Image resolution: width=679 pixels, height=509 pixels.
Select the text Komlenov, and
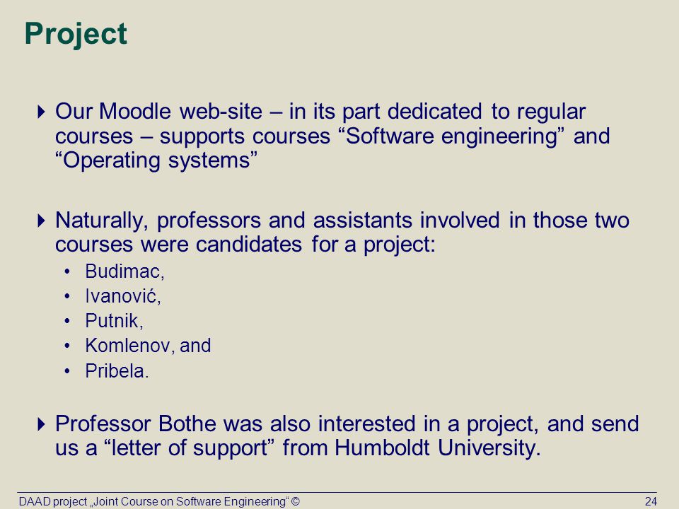pos(148,346)
